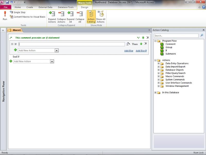Minimize the ribbon with the caret icon

(199, 7)
